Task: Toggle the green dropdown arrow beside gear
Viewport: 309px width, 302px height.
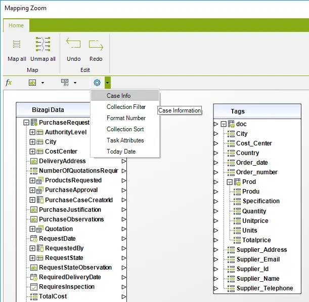Action: click(x=107, y=83)
